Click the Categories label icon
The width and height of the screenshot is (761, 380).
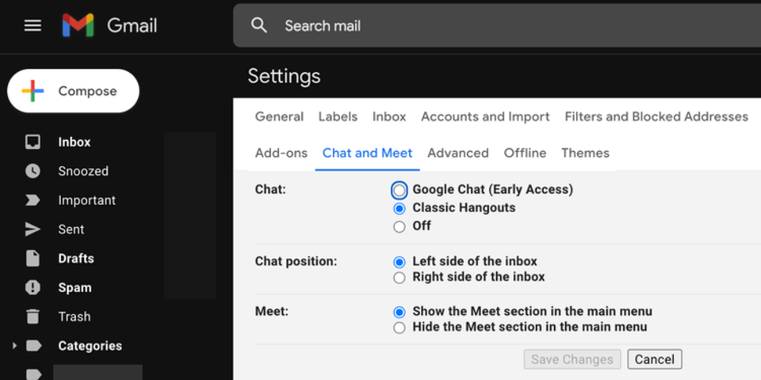point(33,346)
